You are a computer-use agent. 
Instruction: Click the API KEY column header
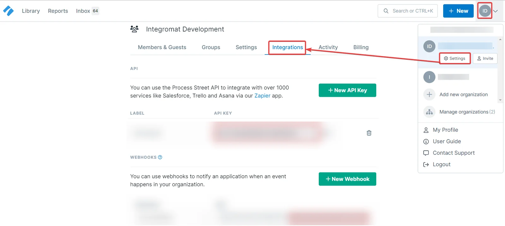(x=223, y=113)
